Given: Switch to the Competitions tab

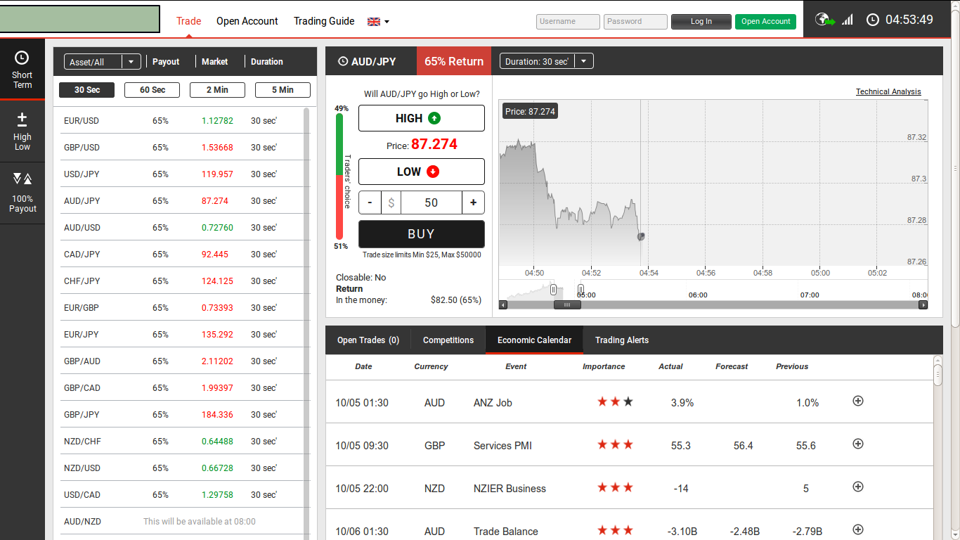Looking at the screenshot, I should tap(448, 340).
